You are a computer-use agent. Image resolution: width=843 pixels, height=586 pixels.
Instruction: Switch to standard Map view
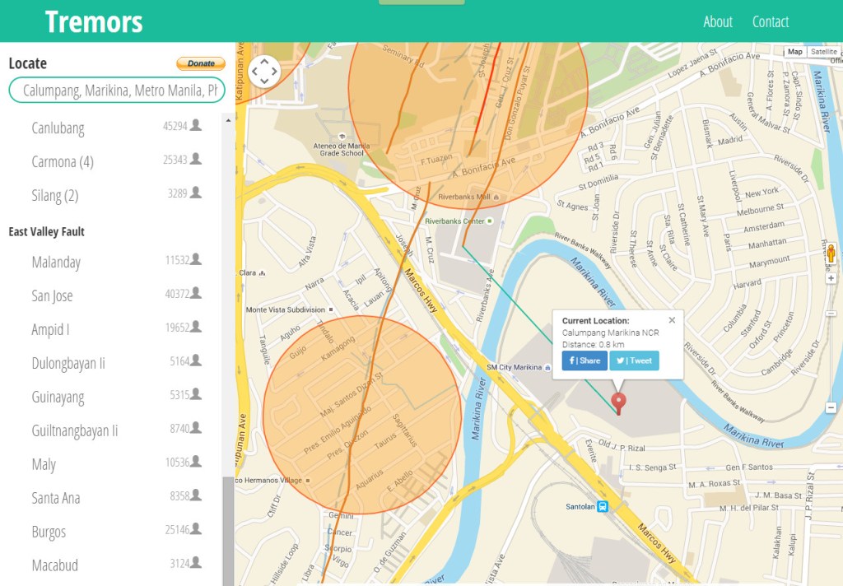(794, 52)
